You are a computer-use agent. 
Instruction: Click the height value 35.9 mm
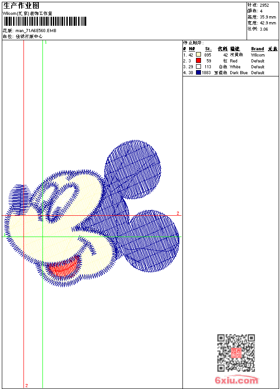(x=268, y=17)
